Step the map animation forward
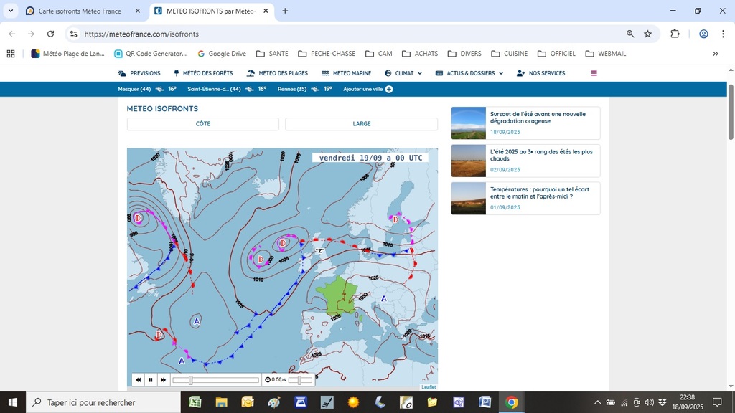The image size is (735, 413). click(163, 380)
